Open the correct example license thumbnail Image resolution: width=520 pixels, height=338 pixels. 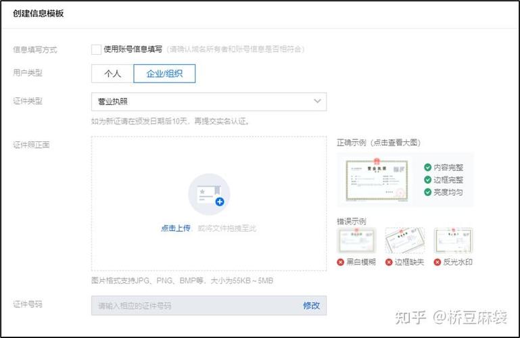point(377,180)
